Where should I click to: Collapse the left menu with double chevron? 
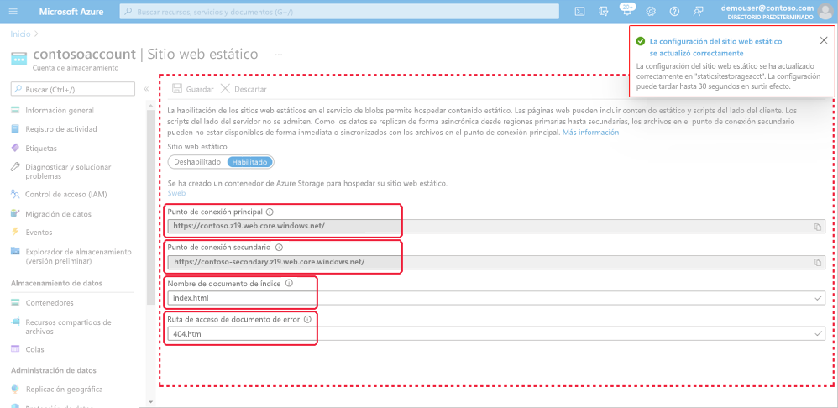click(x=146, y=89)
